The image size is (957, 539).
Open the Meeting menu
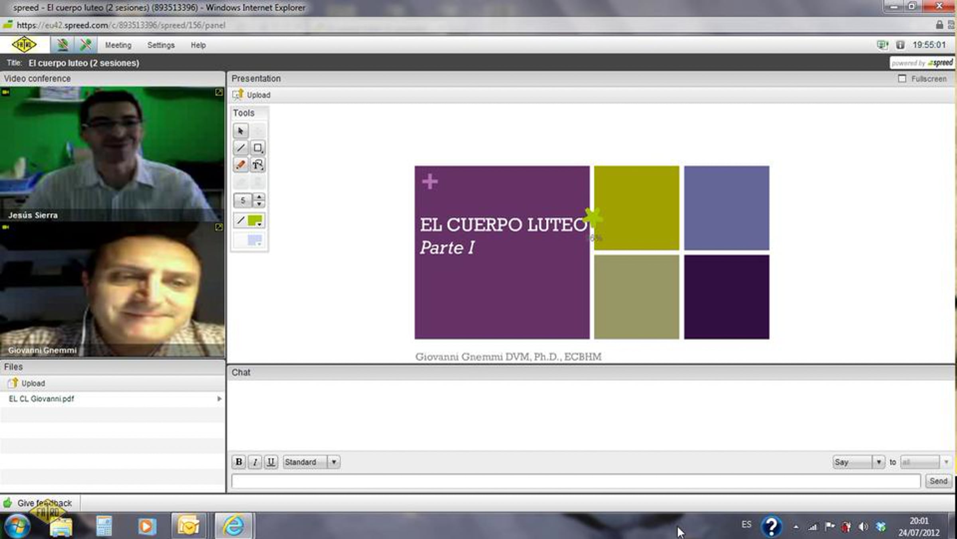coord(118,45)
